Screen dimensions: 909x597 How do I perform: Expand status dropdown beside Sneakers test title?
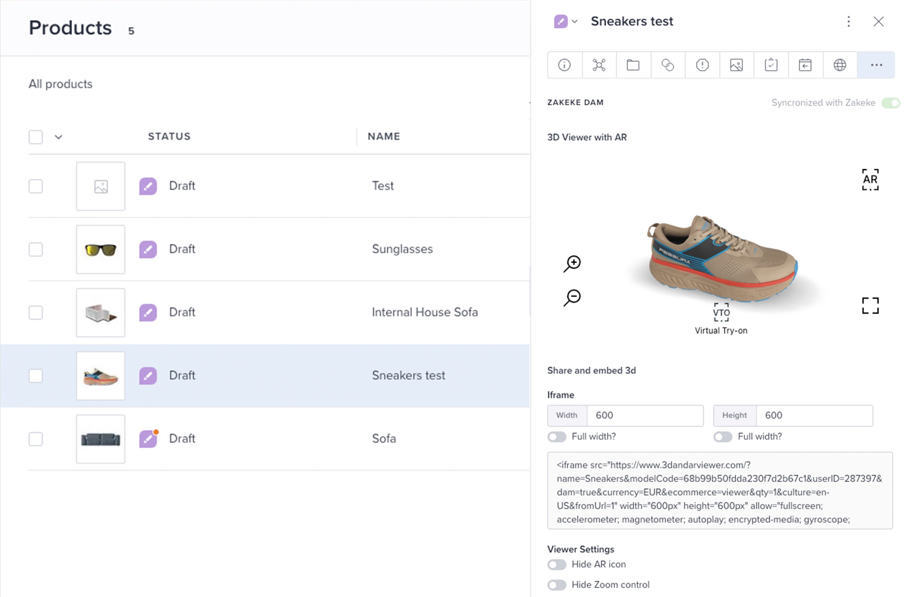pyautogui.click(x=574, y=21)
